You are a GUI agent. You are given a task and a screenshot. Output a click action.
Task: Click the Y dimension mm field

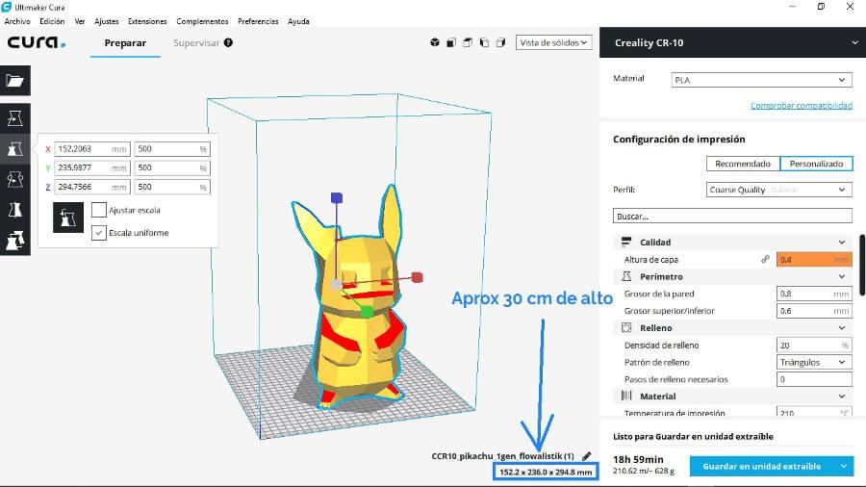coord(92,167)
